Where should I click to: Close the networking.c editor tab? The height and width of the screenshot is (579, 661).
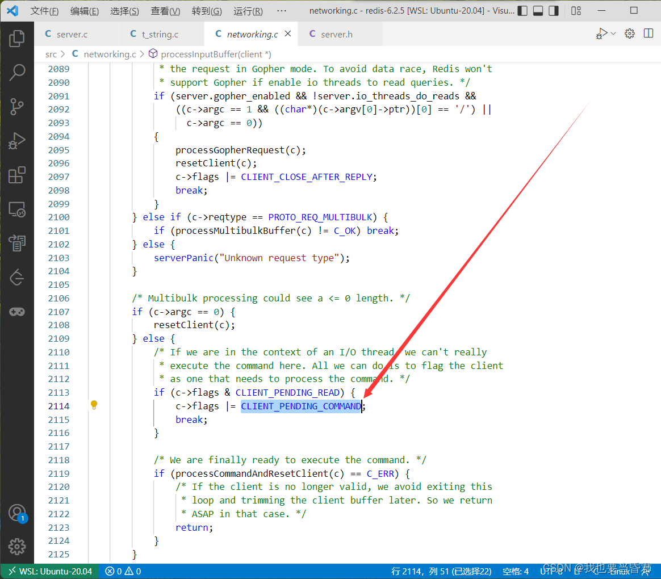288,34
